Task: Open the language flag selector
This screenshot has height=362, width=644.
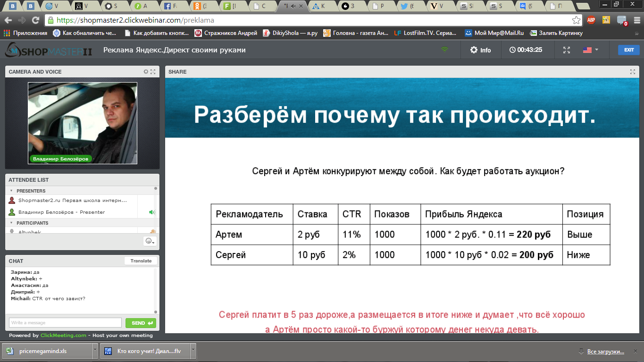Action: tap(590, 50)
